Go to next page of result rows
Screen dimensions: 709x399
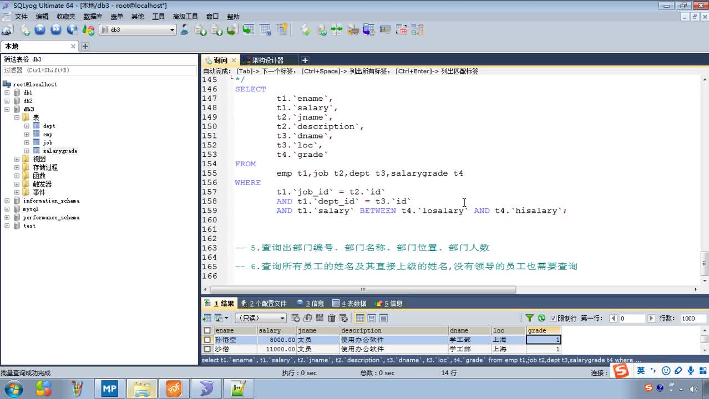(652, 318)
